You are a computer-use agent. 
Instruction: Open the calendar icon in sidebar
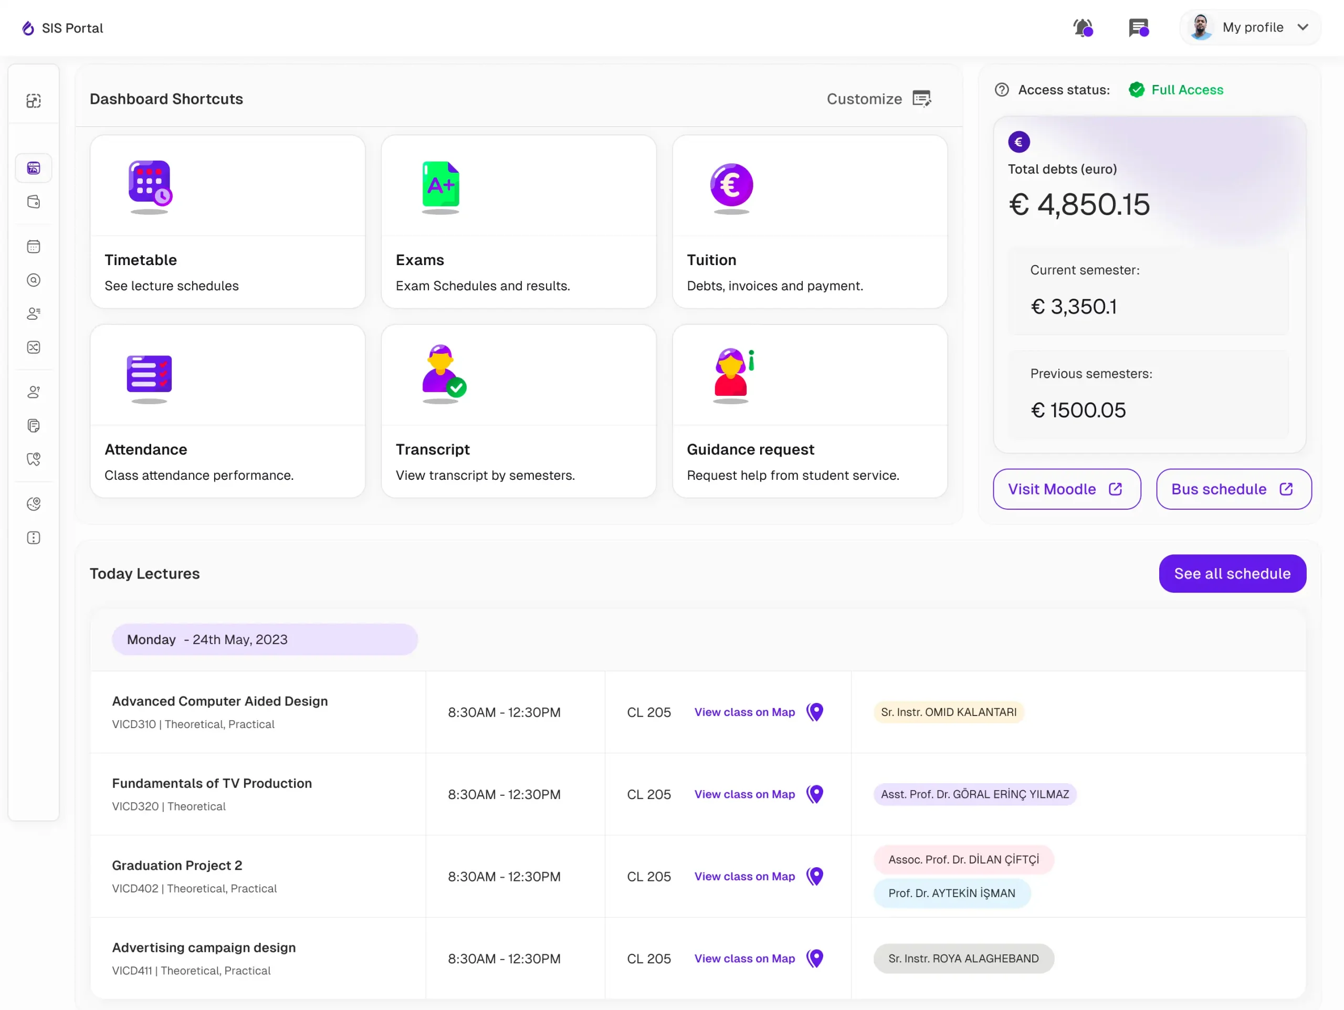[34, 247]
